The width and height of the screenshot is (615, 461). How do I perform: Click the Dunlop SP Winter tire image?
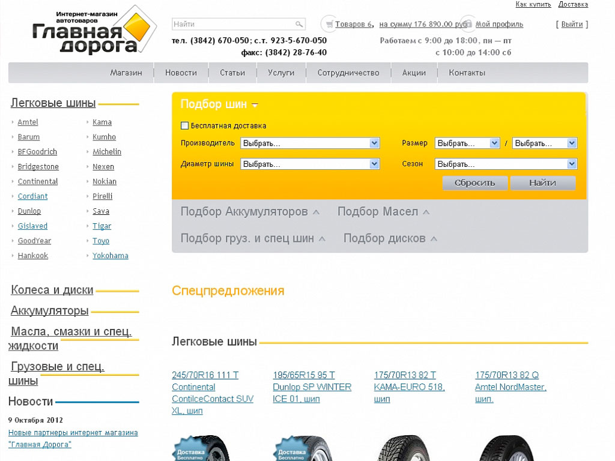tap(303, 448)
